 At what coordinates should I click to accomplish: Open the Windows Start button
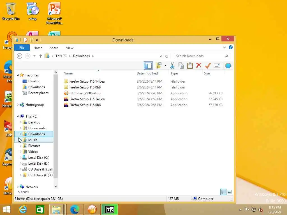click(7, 209)
